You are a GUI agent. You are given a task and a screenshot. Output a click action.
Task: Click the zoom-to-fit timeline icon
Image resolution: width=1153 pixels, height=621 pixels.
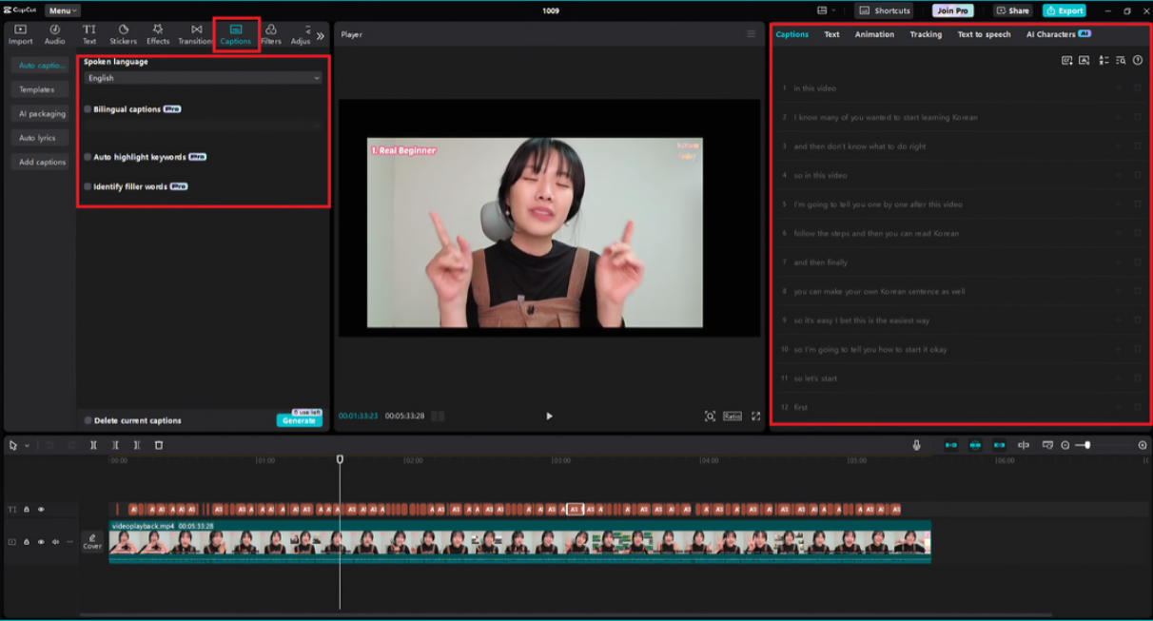coord(1143,445)
